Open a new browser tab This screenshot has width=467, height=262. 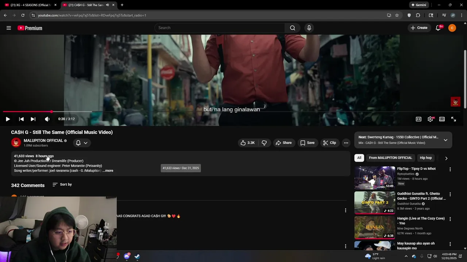click(x=122, y=5)
